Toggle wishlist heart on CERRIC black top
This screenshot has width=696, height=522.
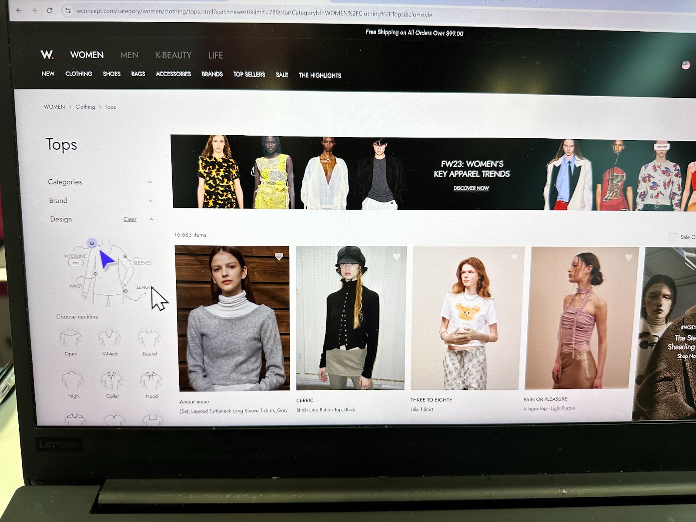click(396, 257)
